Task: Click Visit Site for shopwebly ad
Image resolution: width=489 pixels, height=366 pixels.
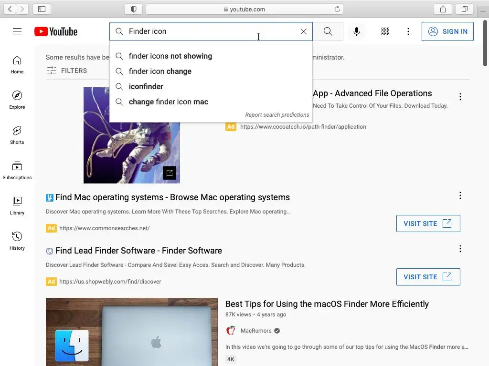Action: click(x=428, y=277)
